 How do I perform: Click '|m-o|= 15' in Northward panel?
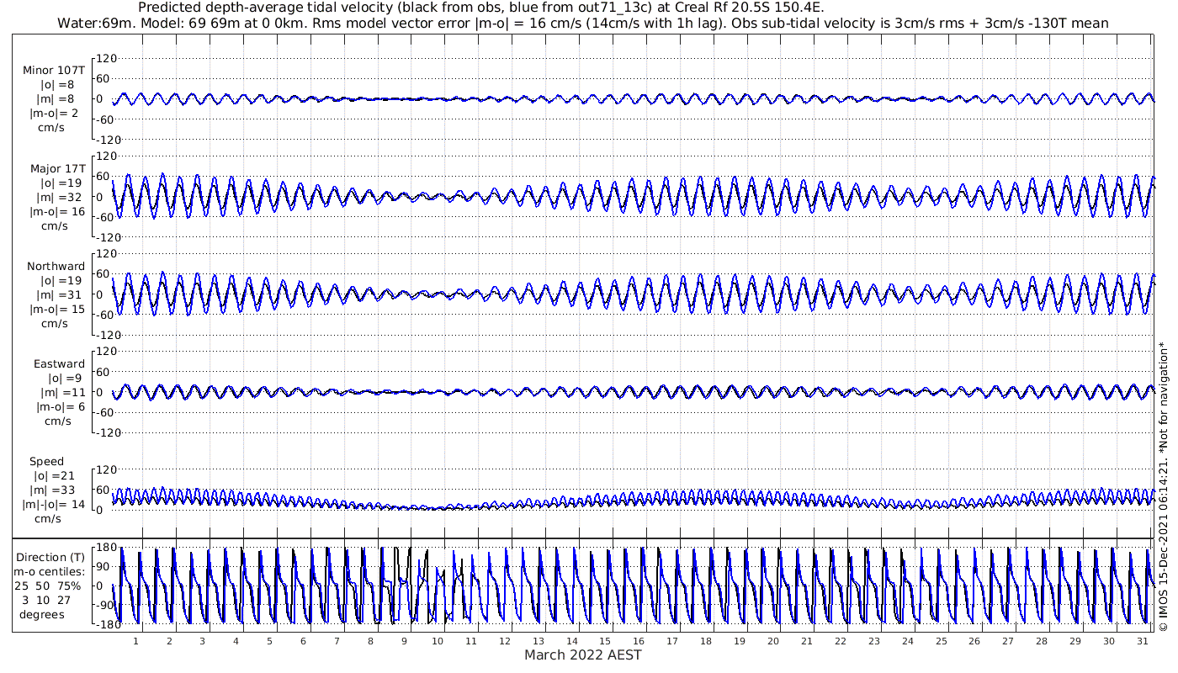pyautogui.click(x=57, y=309)
